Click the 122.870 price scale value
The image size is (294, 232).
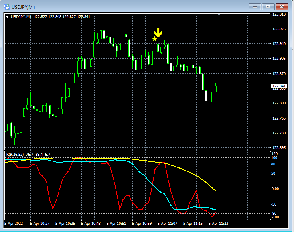[279, 73]
